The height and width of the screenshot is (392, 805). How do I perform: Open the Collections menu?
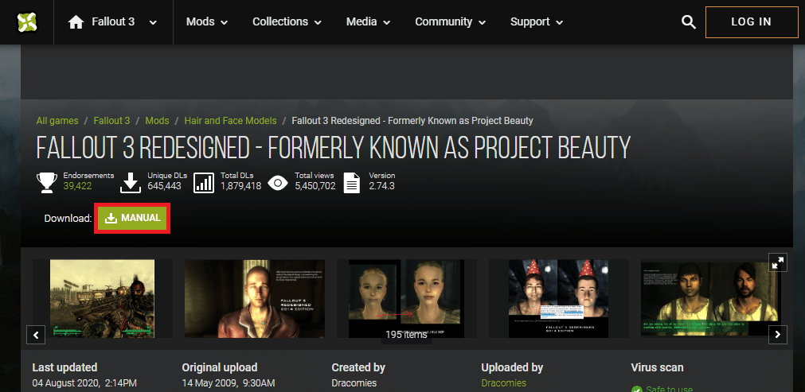click(x=287, y=22)
